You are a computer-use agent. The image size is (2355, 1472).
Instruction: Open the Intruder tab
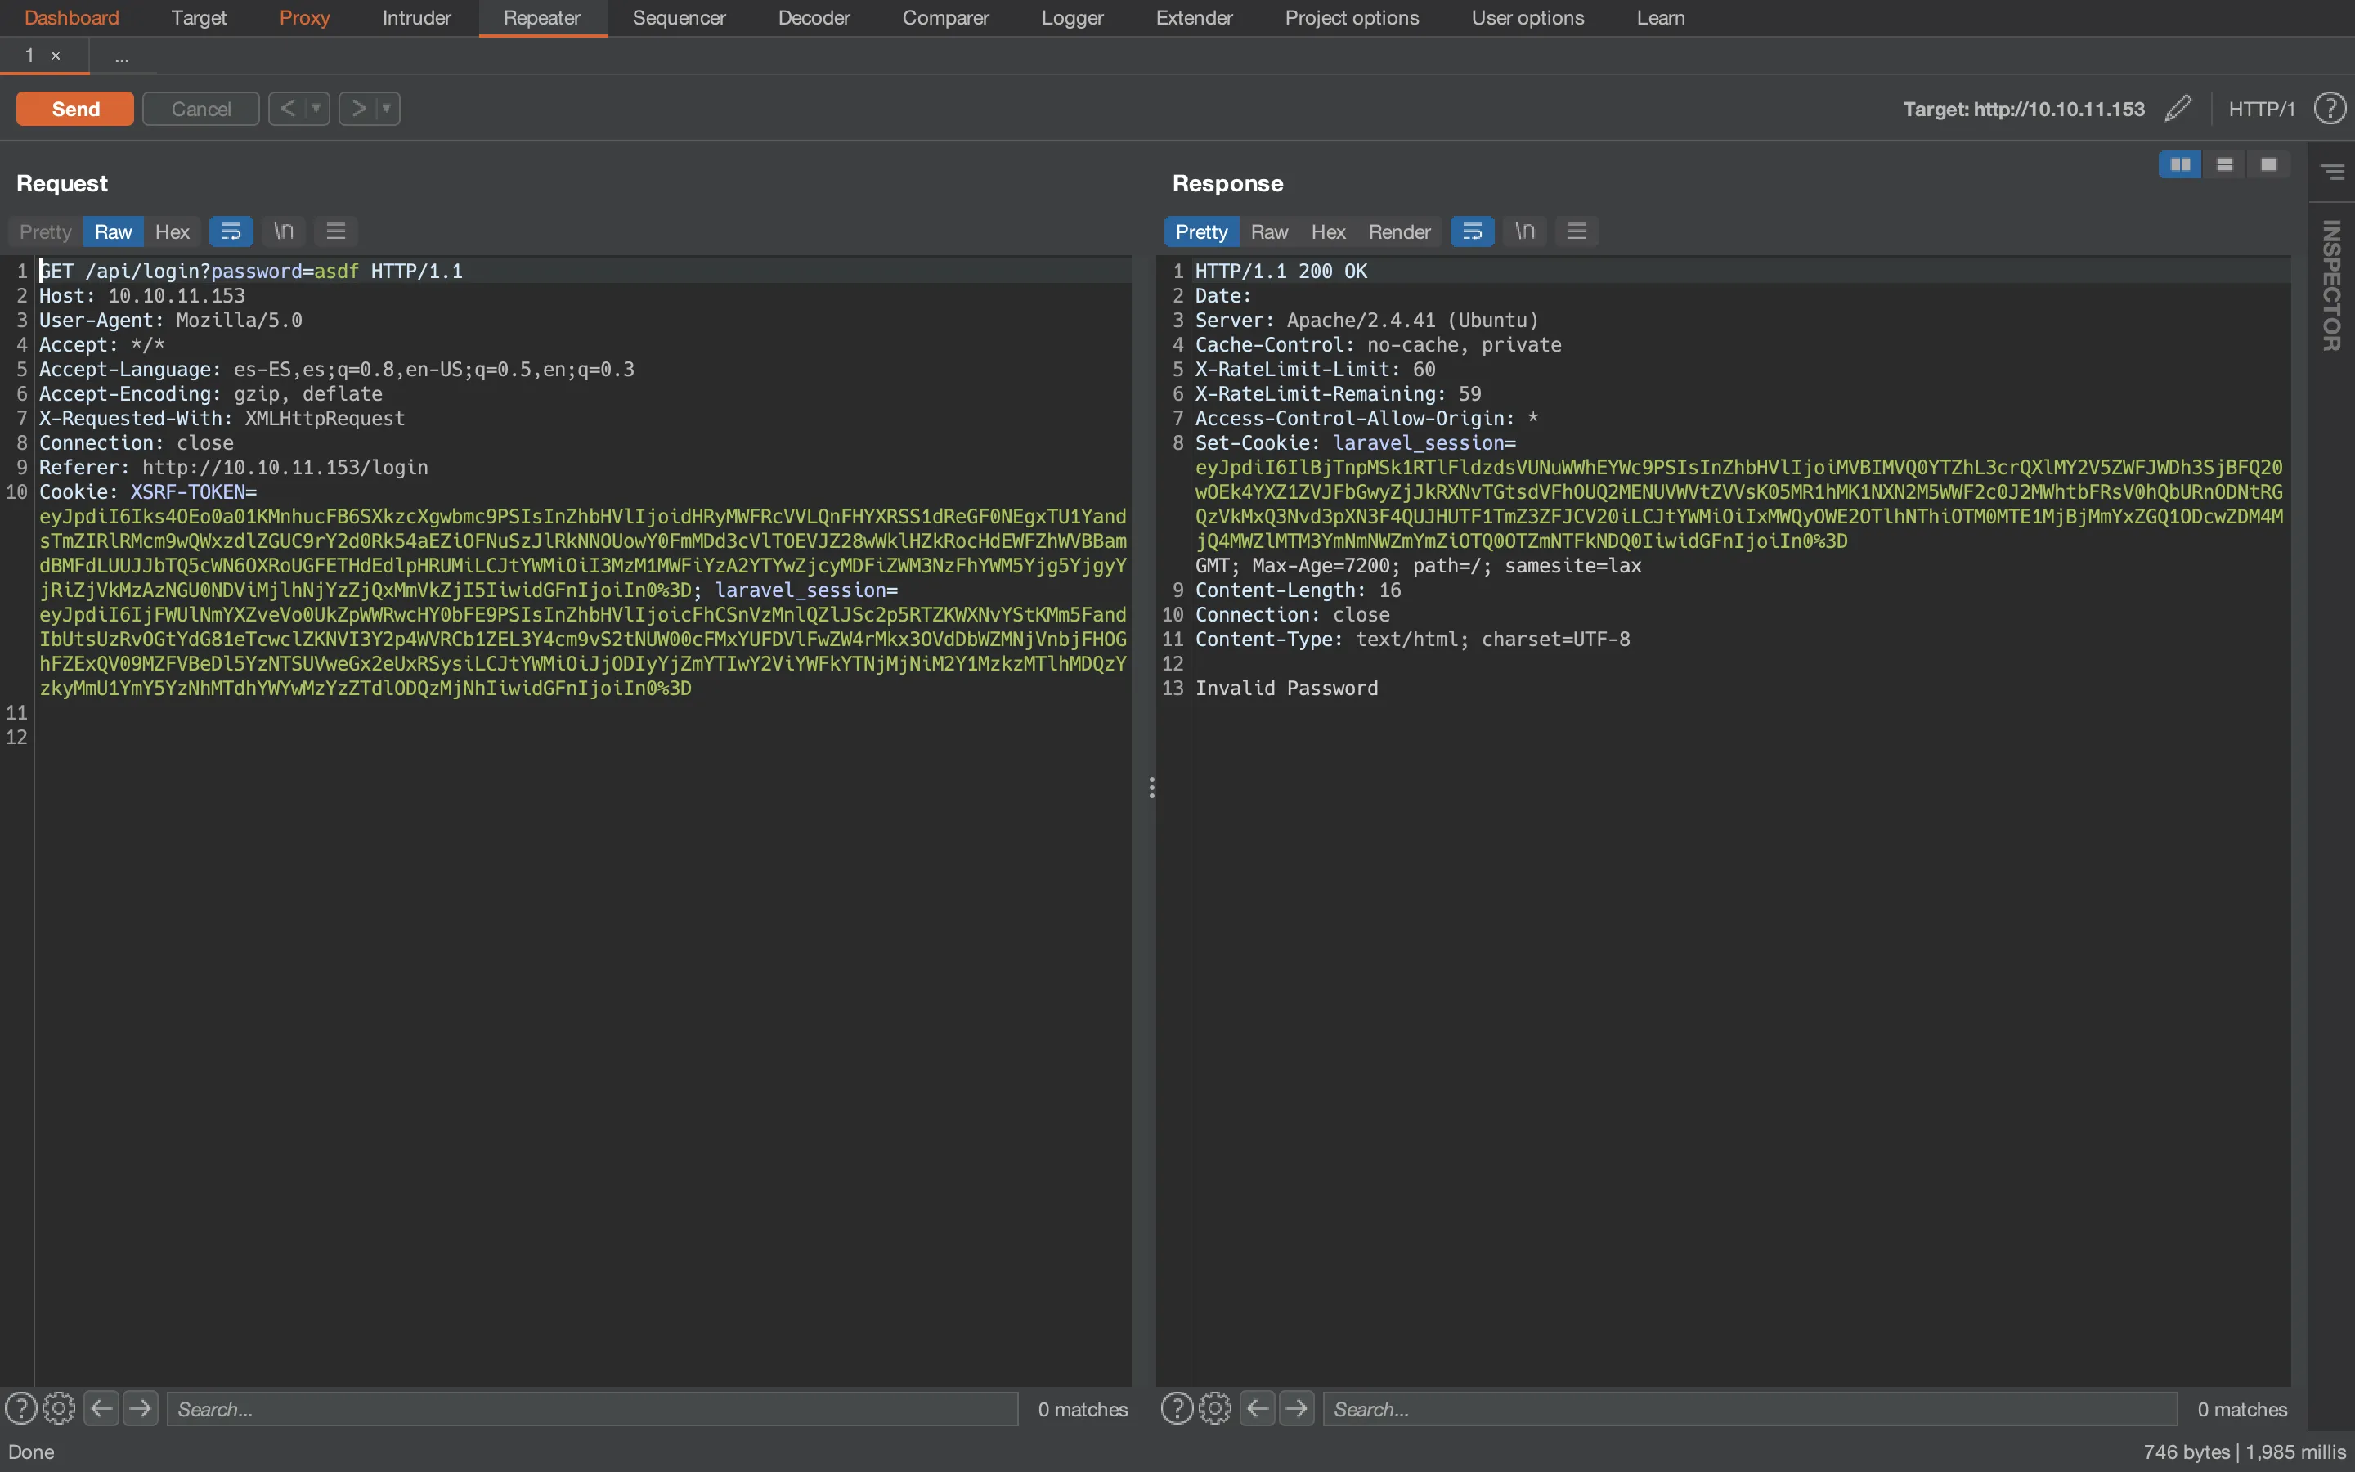tap(416, 17)
